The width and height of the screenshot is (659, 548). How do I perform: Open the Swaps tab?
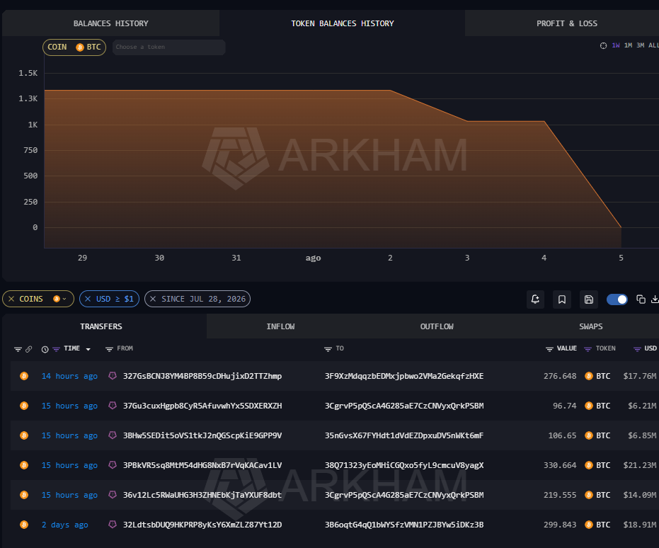[590, 326]
